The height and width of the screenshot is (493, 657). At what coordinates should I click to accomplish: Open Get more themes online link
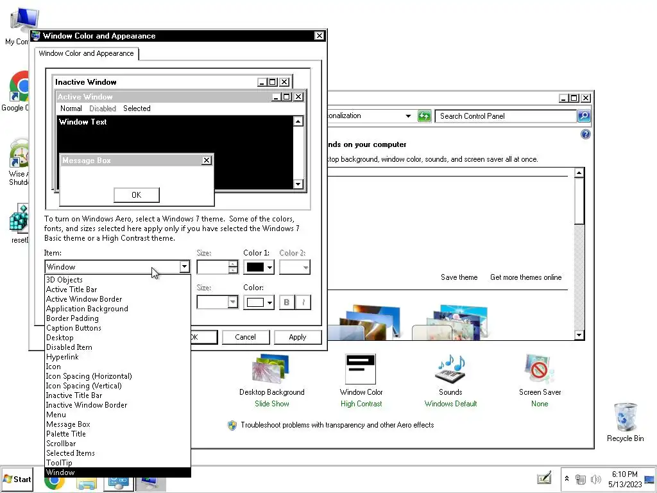(x=525, y=277)
